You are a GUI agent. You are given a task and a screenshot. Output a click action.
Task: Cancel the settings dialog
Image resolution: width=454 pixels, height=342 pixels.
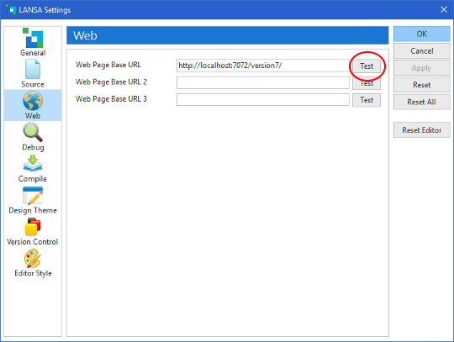[x=421, y=51]
